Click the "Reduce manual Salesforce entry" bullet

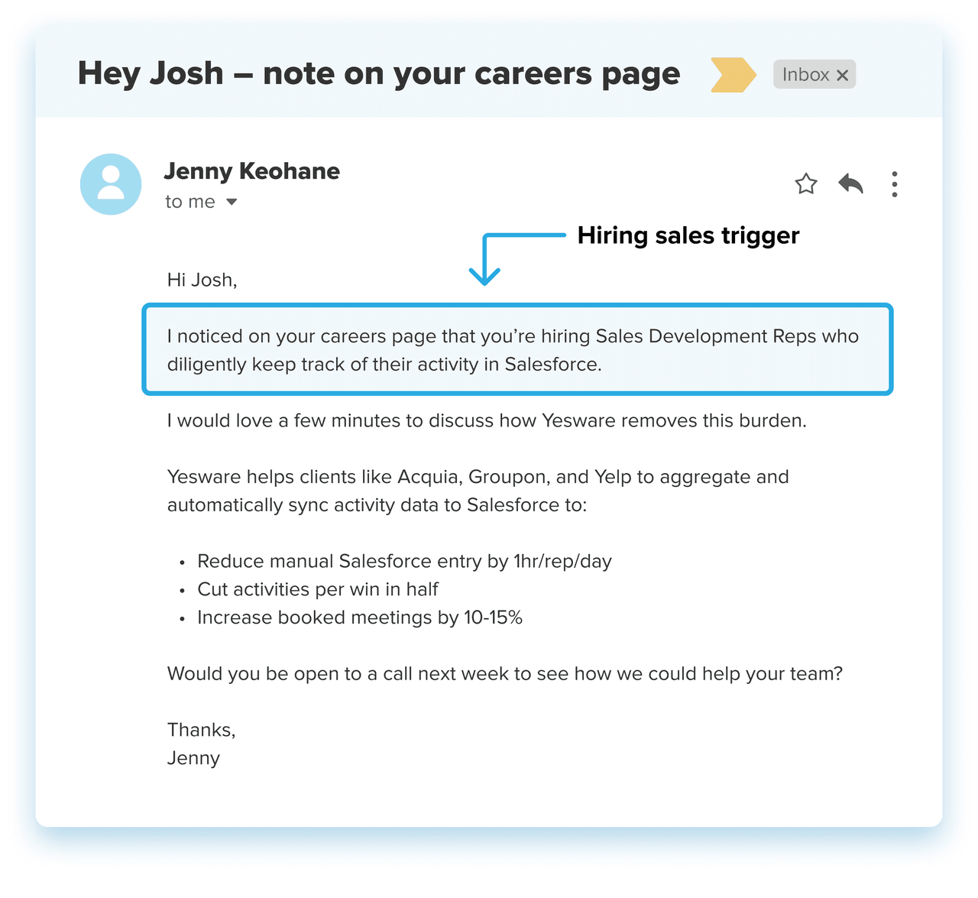[404, 562]
